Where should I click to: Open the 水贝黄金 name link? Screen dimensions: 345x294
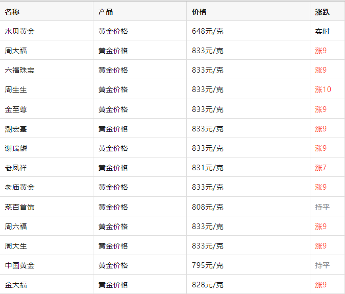[x=20, y=31]
